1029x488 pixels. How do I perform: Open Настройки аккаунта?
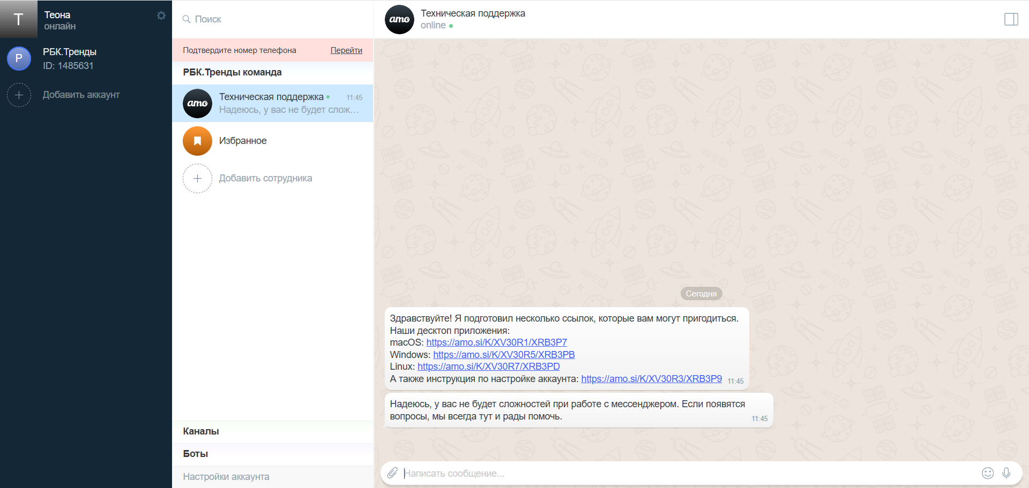coord(272,477)
